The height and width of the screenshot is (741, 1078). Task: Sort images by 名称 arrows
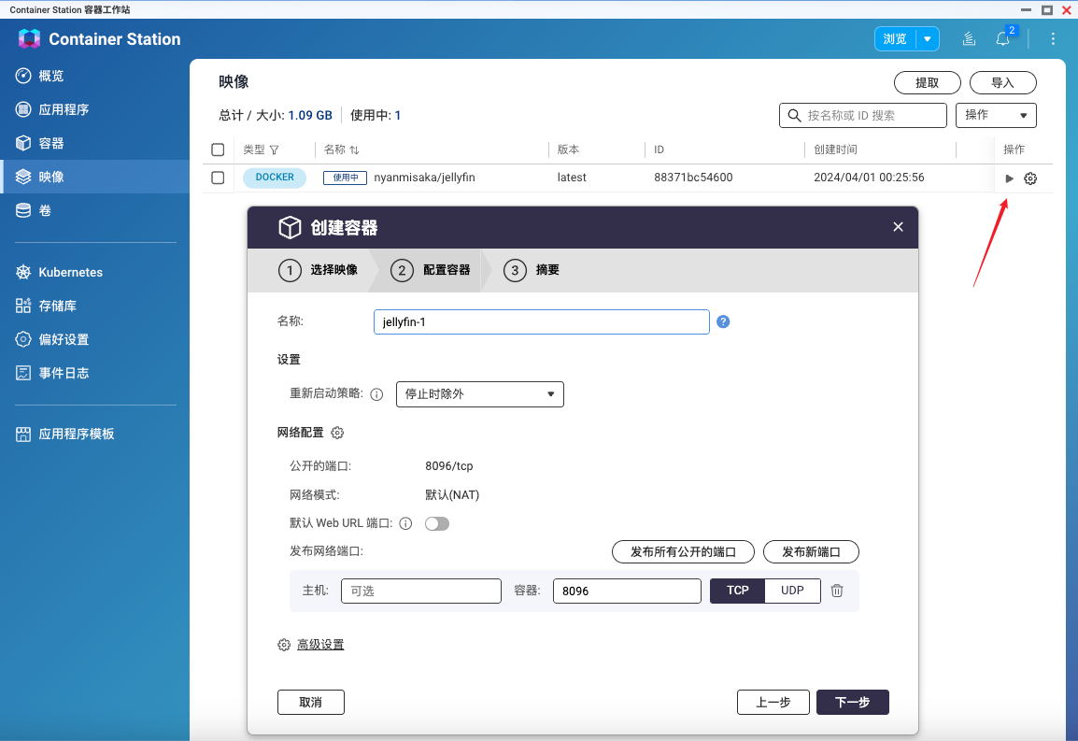click(354, 150)
